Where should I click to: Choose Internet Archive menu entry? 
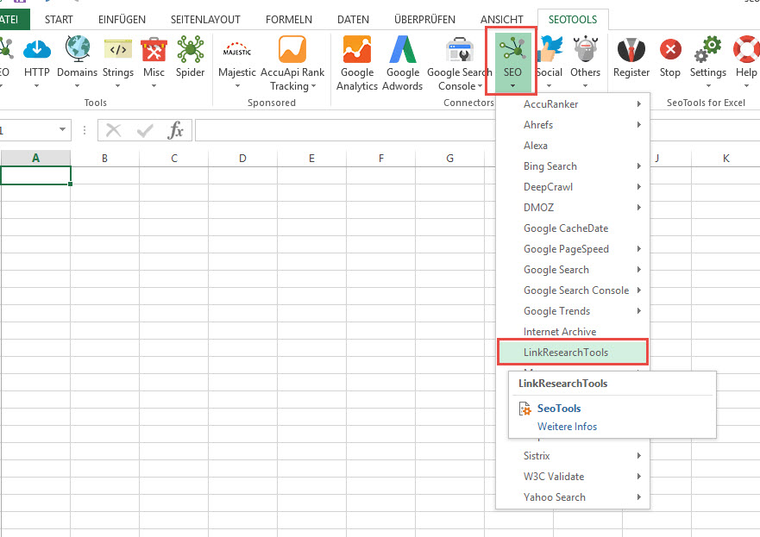[x=574, y=332]
